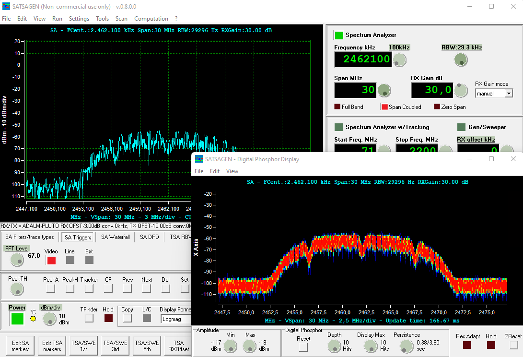The width and height of the screenshot is (523, 357).
Task: Toggle the Full Band indicator
Action: 337,107
